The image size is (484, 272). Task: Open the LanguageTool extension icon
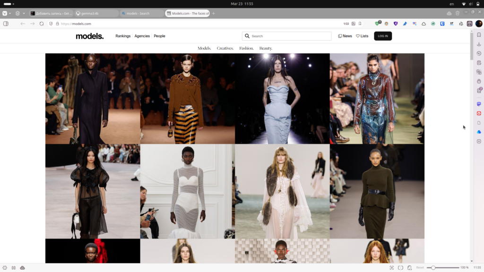click(451, 24)
